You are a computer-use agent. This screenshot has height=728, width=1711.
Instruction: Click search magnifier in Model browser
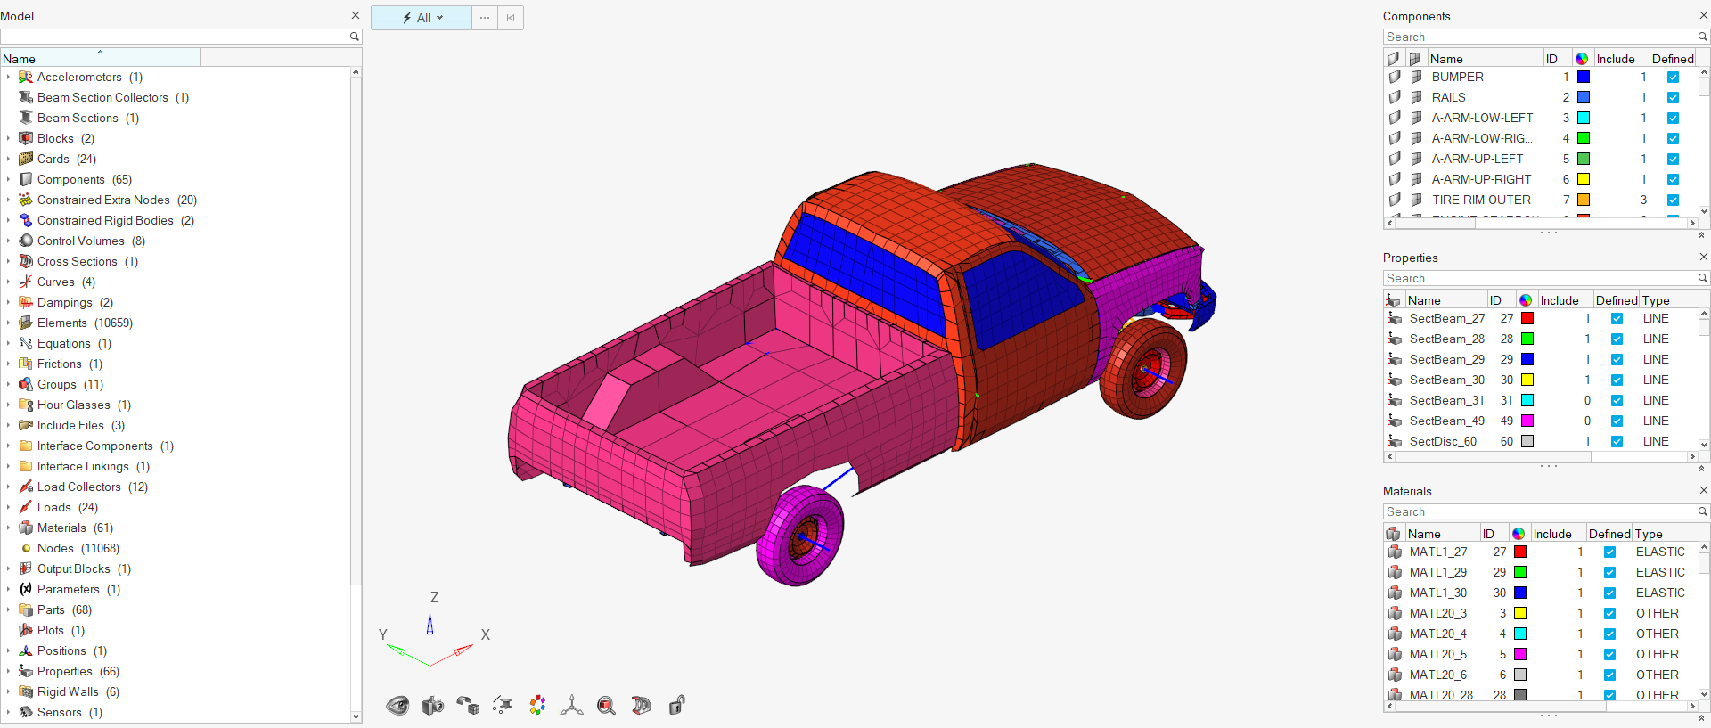[x=354, y=37]
